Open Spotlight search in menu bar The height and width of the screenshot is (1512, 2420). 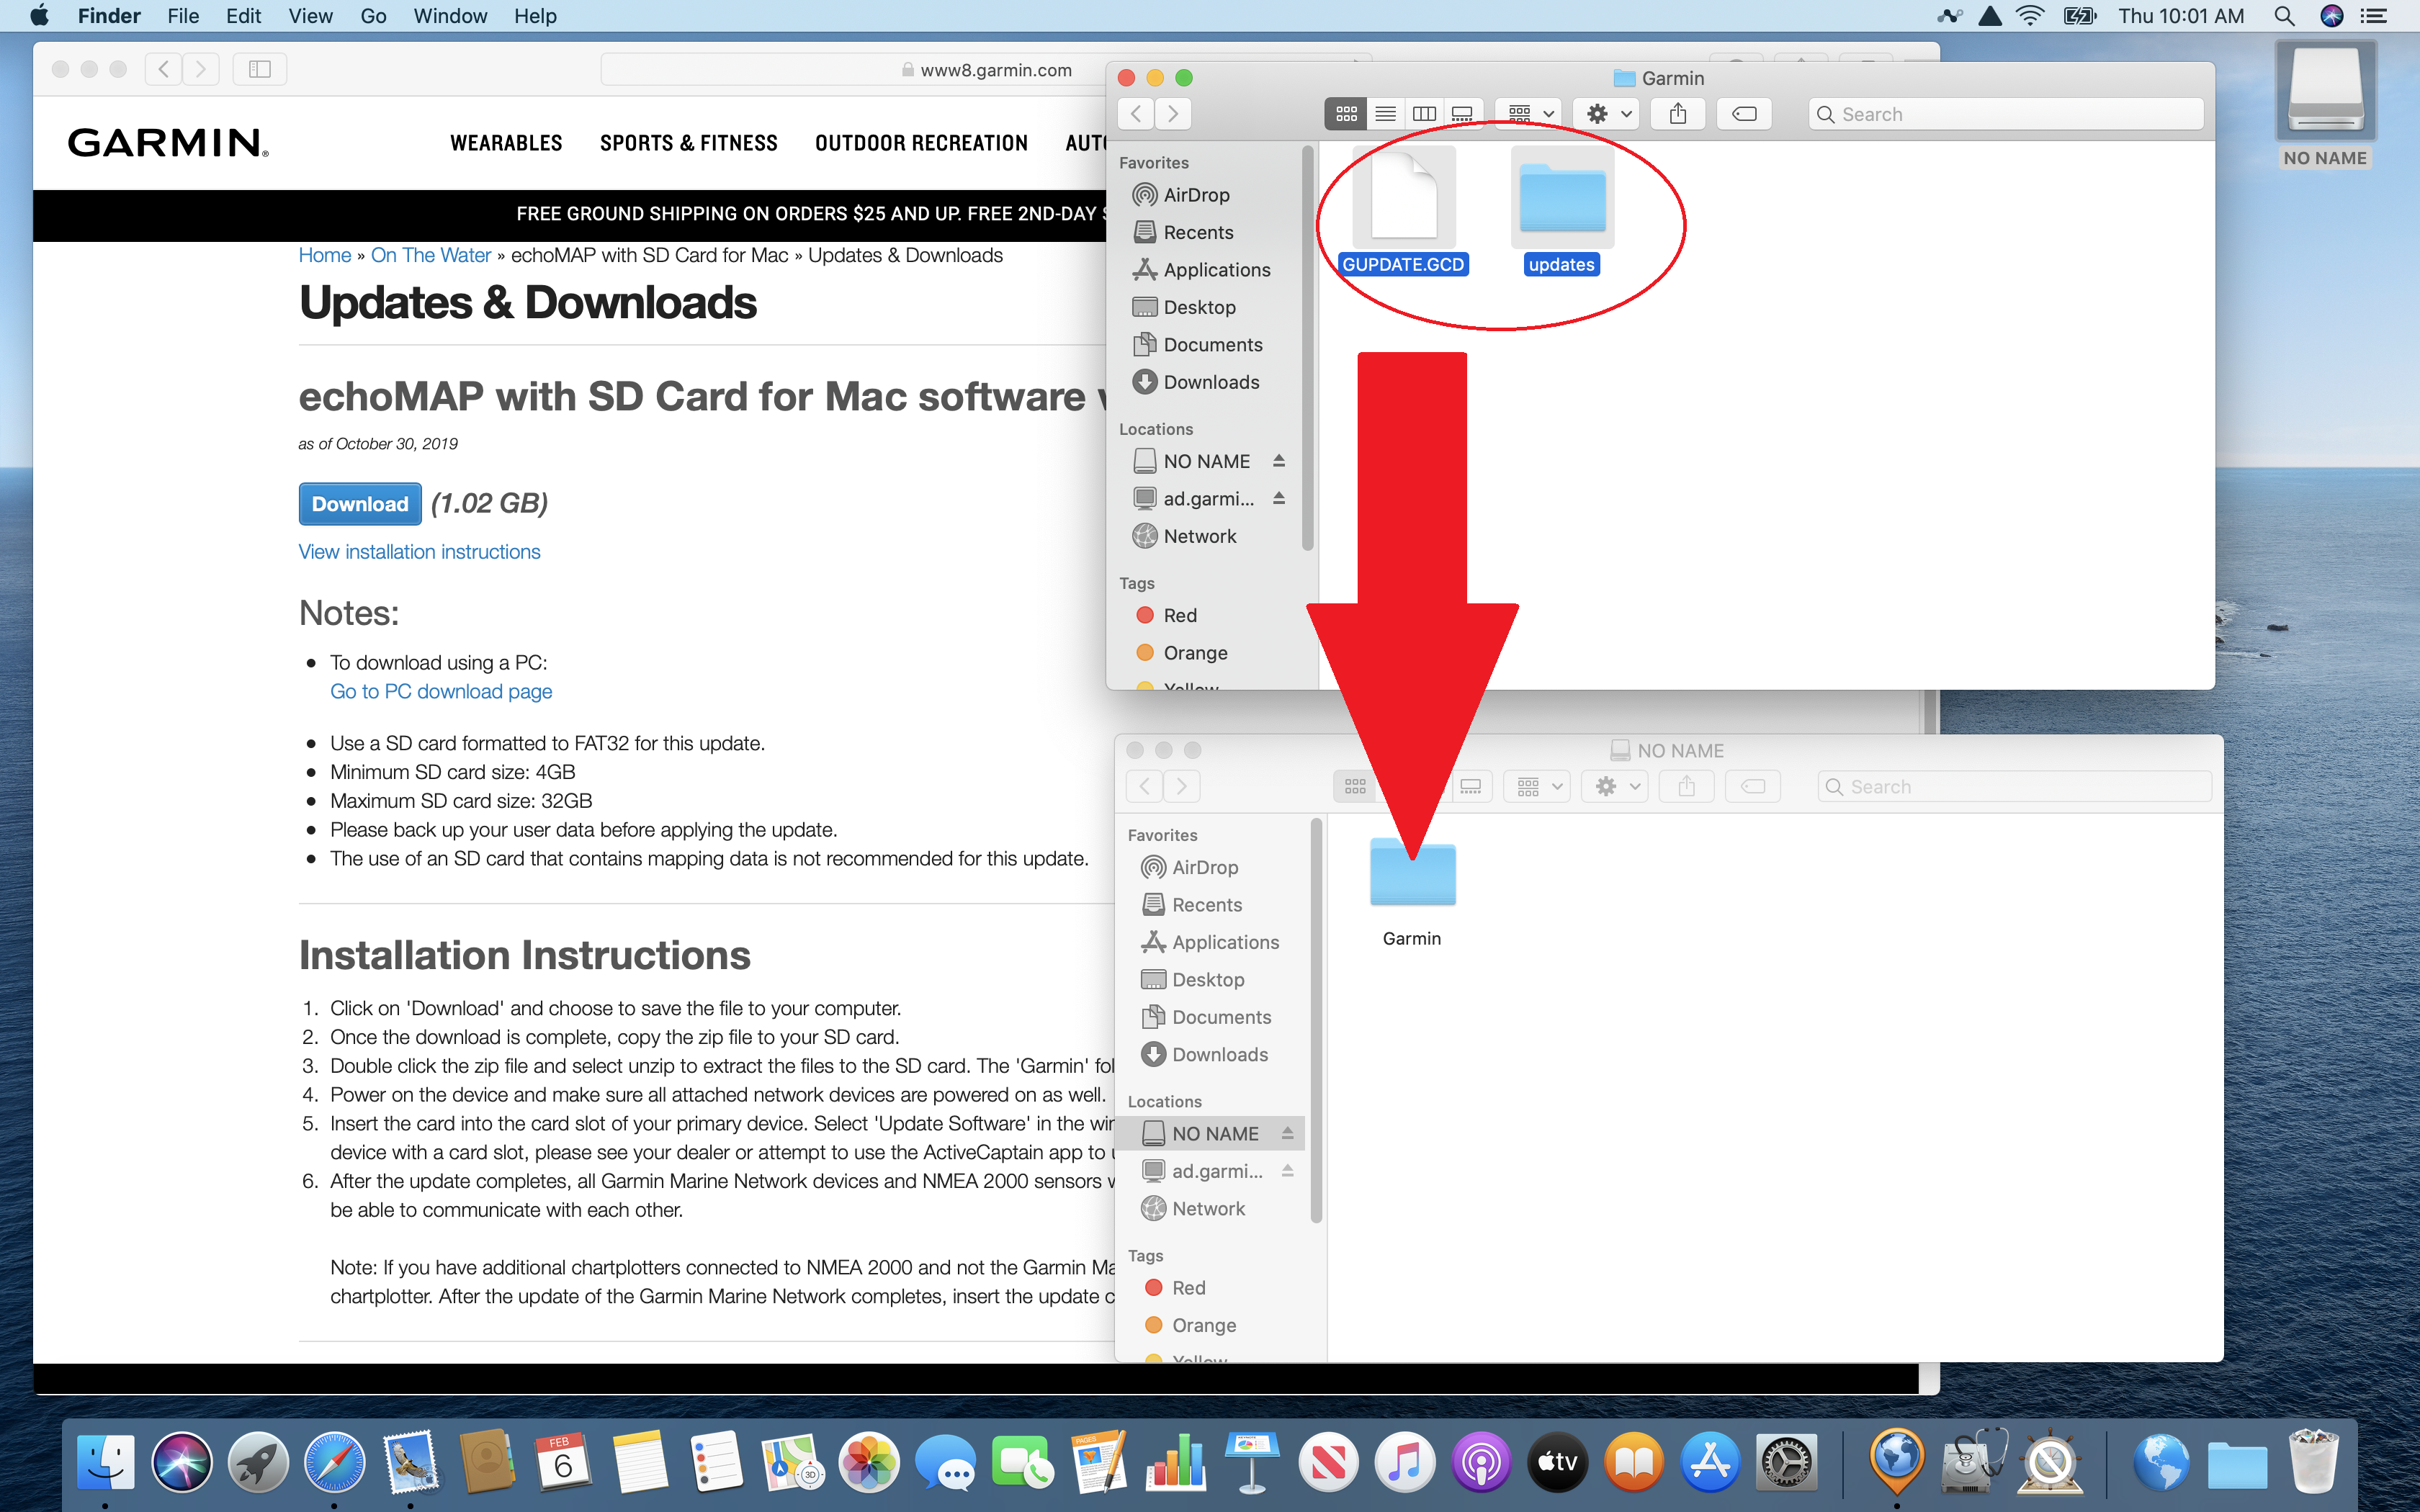2283,16
